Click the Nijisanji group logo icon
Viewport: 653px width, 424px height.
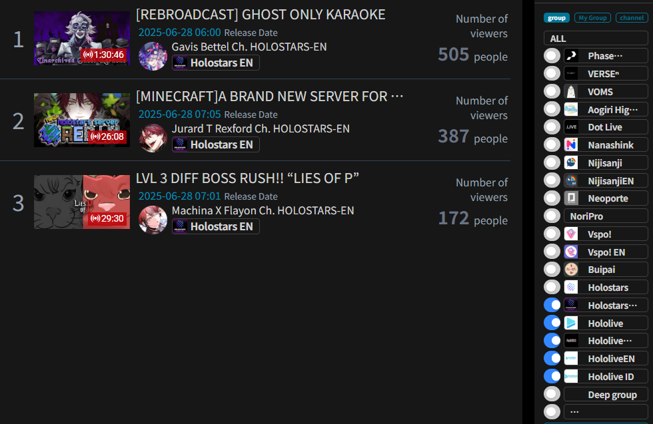pos(571,162)
